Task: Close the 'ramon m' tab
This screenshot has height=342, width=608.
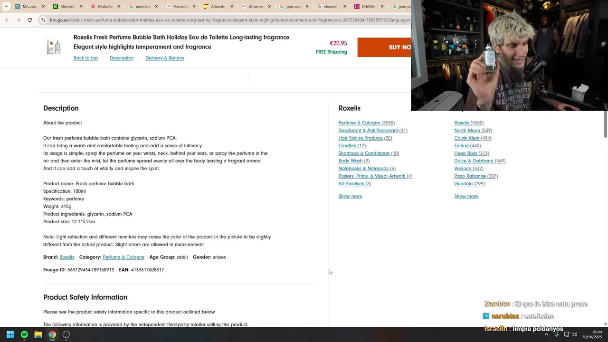Action: (156, 7)
